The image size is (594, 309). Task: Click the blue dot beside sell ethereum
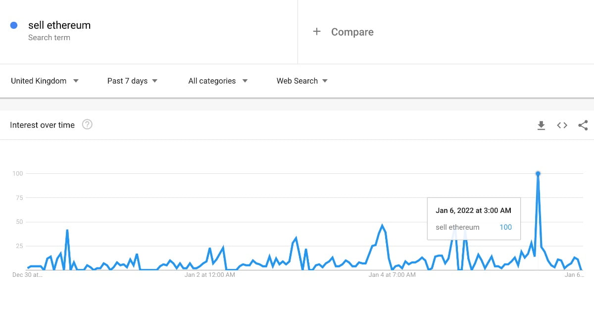click(x=14, y=25)
